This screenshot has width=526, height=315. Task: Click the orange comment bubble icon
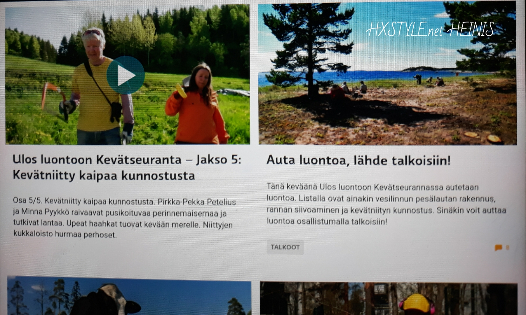[x=498, y=248]
